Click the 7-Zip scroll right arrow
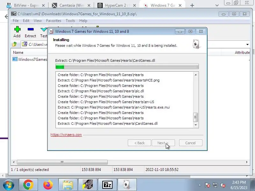The height and width of the screenshot is (191, 255). pos(247,162)
